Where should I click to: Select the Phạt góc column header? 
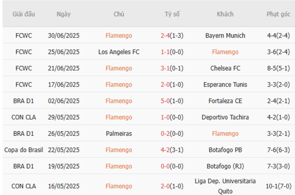click(x=278, y=14)
